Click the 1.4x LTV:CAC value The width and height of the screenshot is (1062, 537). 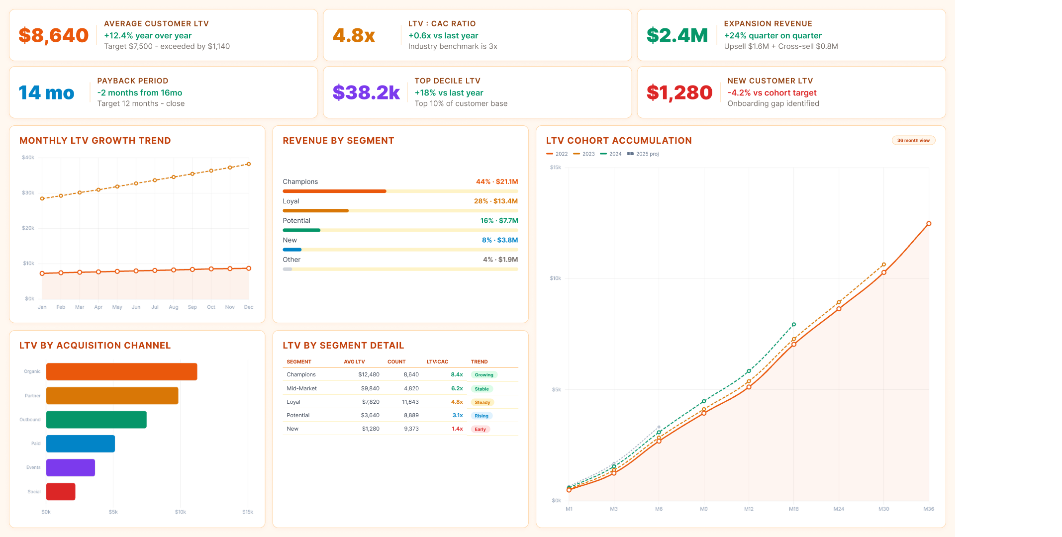click(457, 429)
